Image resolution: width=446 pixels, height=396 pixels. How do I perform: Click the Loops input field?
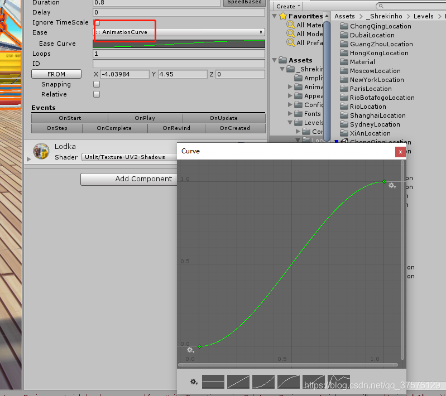[x=179, y=54]
